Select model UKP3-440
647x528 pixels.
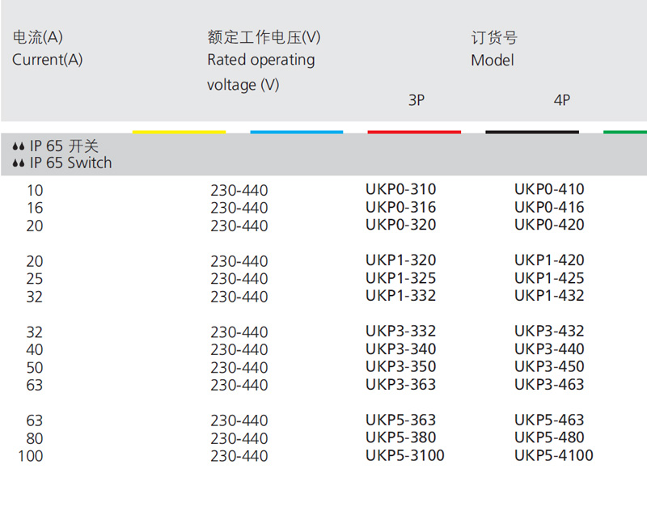click(x=549, y=349)
